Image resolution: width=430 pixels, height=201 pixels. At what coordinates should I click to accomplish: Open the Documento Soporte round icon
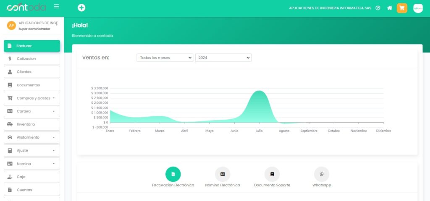(272, 174)
